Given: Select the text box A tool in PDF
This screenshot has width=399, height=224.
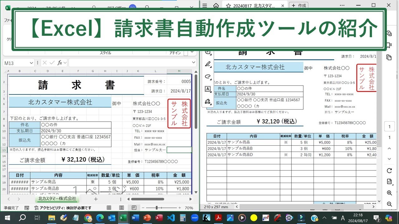Looking at the screenshot, I should pyautogui.click(x=208, y=89).
